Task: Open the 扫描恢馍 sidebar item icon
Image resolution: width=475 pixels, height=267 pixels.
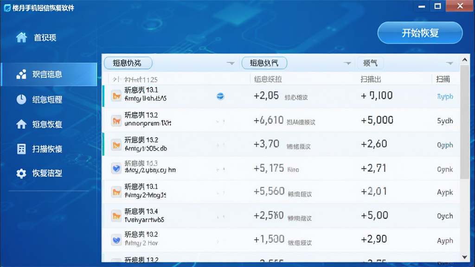Action: [x=21, y=149]
